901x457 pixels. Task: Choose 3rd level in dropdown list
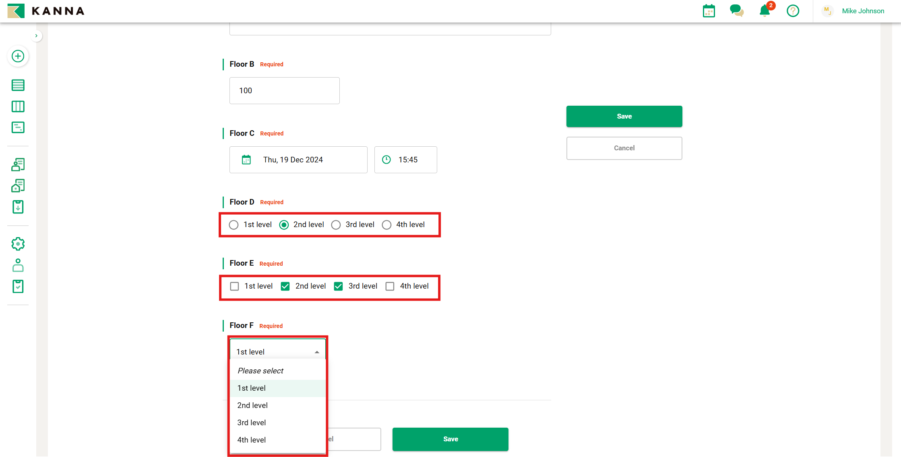click(252, 422)
